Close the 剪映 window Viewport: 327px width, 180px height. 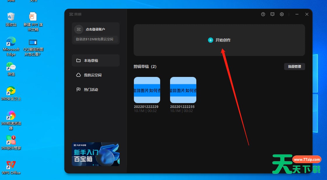point(307,14)
